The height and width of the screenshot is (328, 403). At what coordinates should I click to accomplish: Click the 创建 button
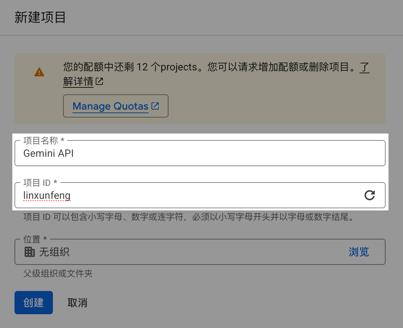[x=34, y=303]
